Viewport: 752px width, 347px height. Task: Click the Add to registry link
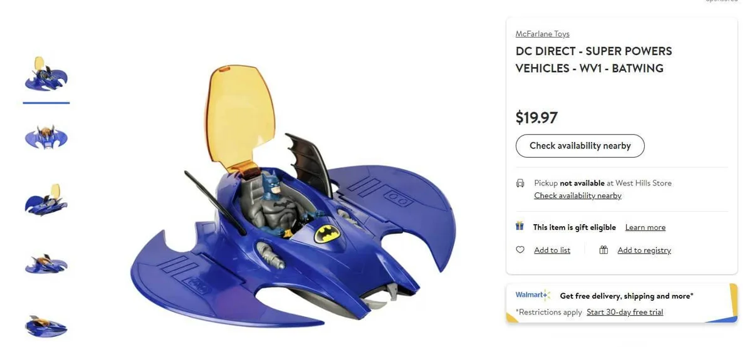click(644, 250)
